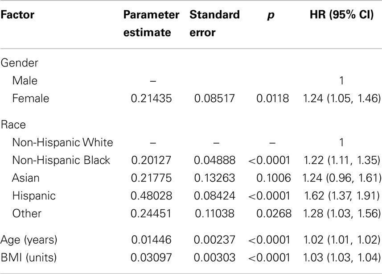The image size is (382, 274).
Task: Select Age standard error 0.00237
Action: point(215,240)
